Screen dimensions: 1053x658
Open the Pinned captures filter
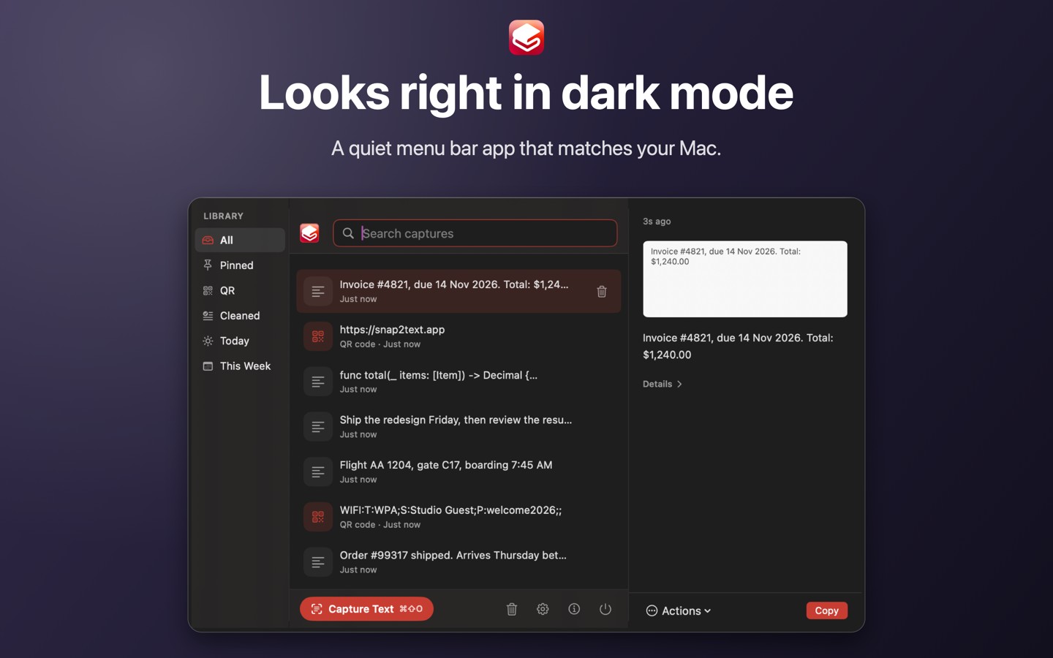pyautogui.click(x=240, y=265)
